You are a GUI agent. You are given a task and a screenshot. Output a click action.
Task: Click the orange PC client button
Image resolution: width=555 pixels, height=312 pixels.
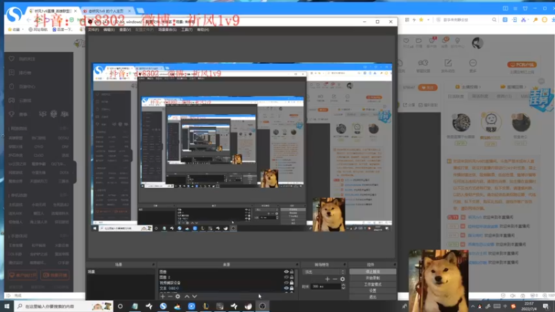[x=522, y=64]
